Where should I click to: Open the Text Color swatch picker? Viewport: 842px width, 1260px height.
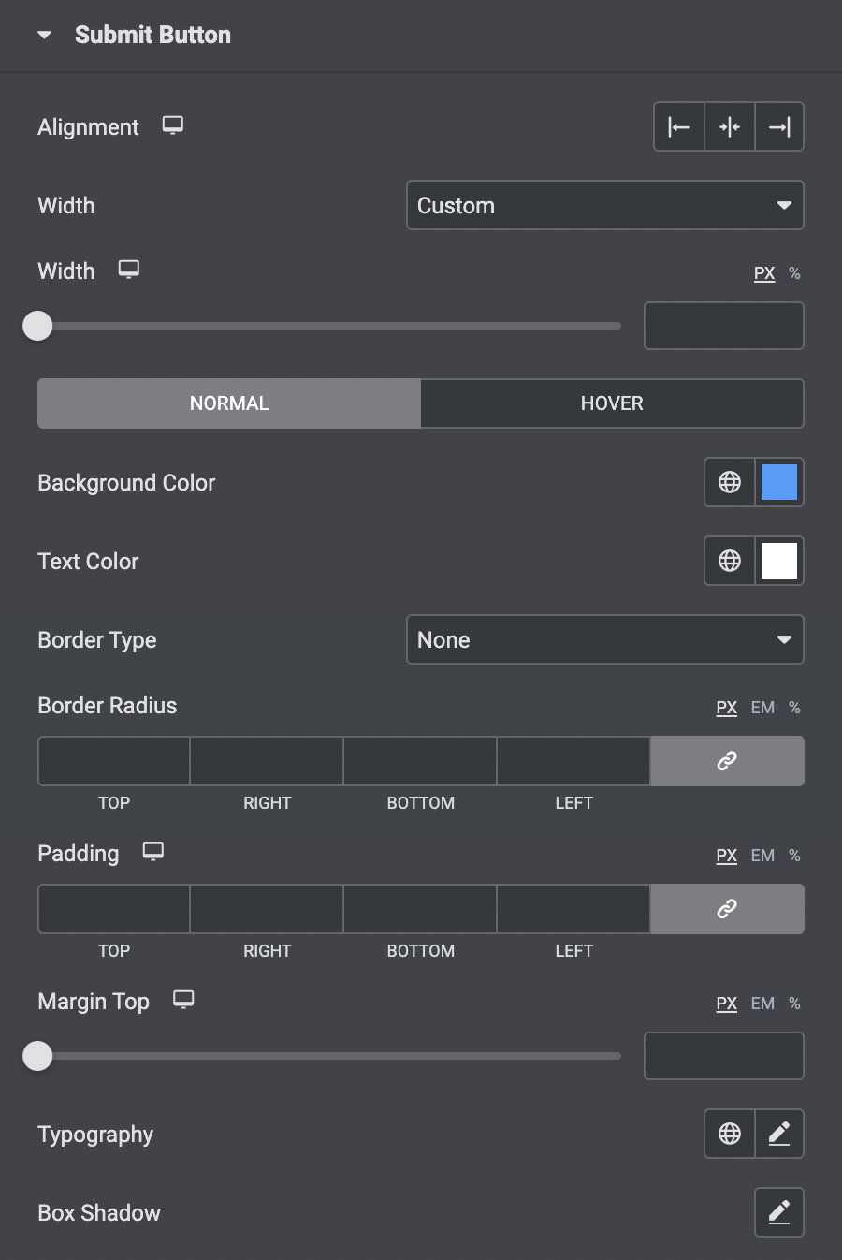(778, 561)
